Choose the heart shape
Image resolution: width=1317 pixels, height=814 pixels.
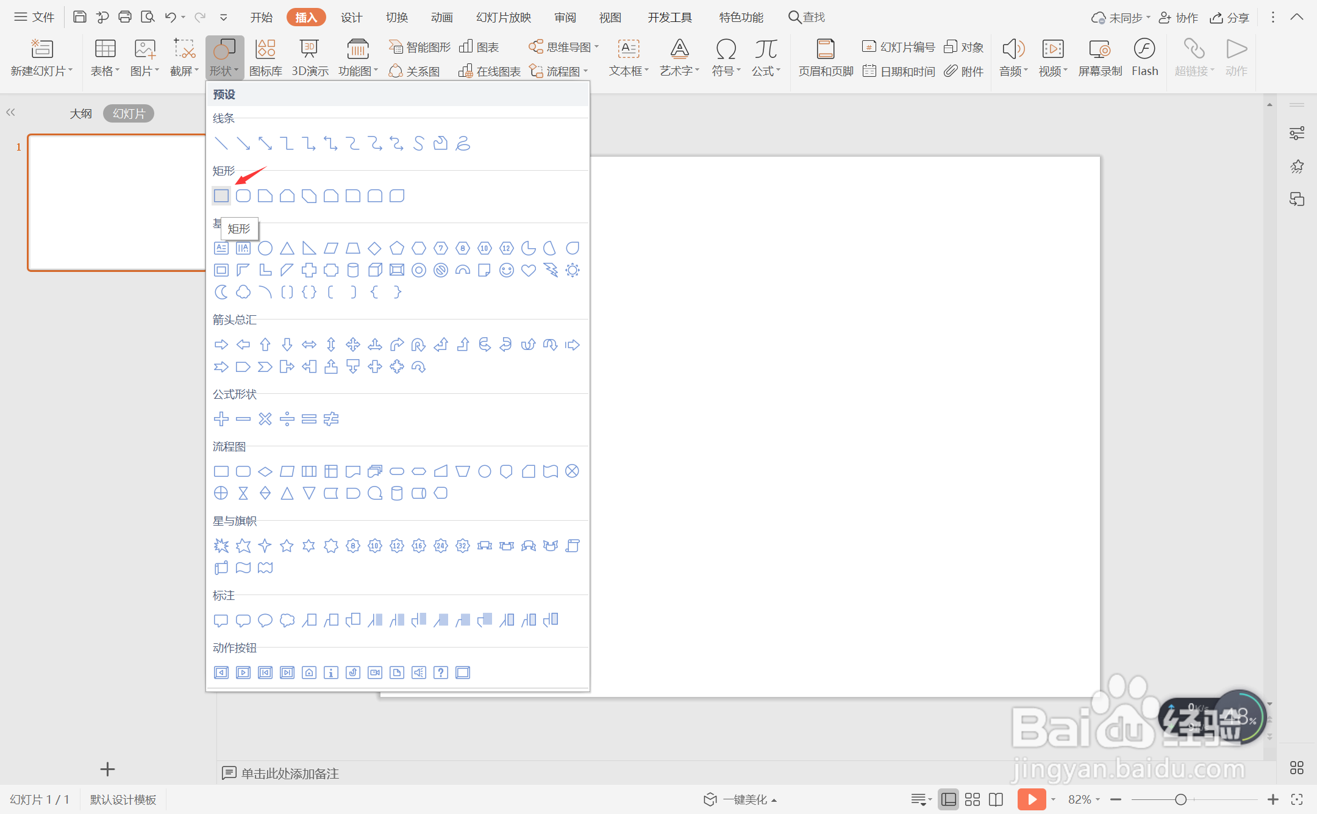[528, 270]
